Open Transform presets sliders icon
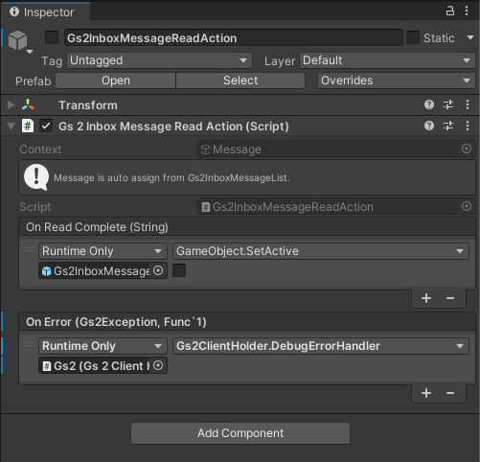Viewport: 480px width, 462px height. (x=448, y=104)
